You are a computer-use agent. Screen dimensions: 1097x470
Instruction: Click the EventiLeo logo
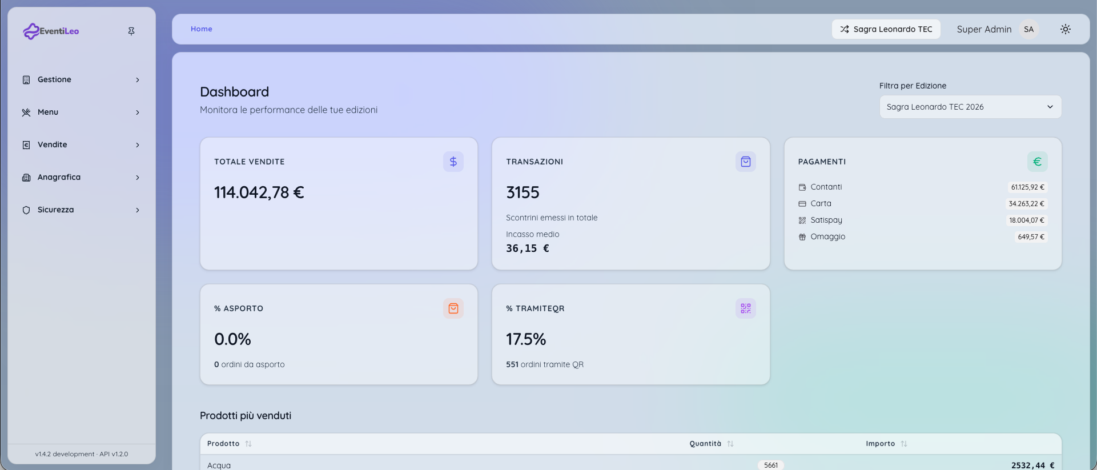[x=51, y=31]
